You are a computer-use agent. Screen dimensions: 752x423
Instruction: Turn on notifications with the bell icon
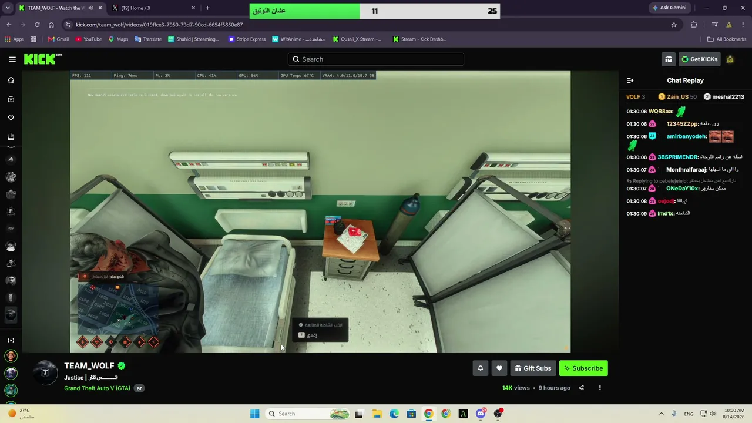click(x=480, y=368)
